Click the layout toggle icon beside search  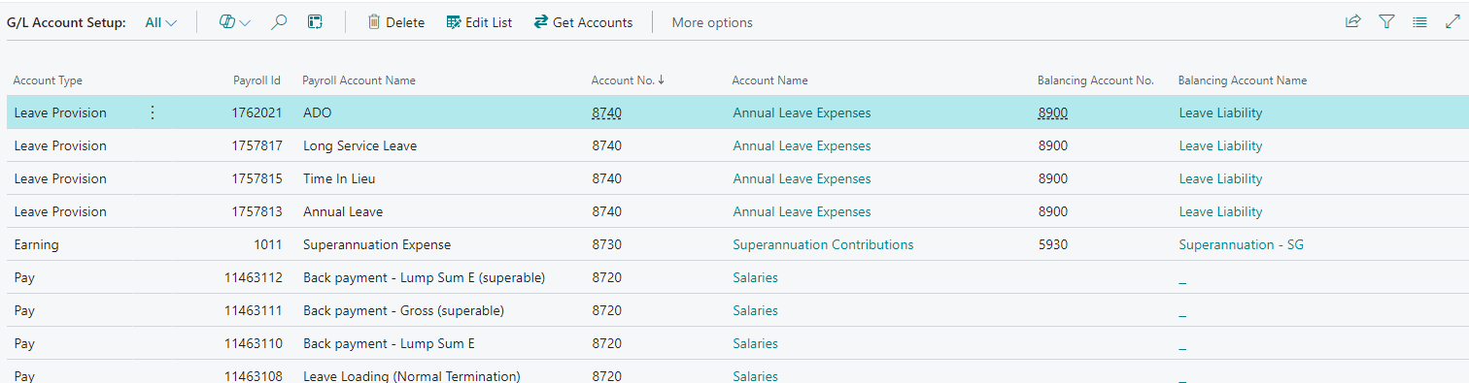314,22
